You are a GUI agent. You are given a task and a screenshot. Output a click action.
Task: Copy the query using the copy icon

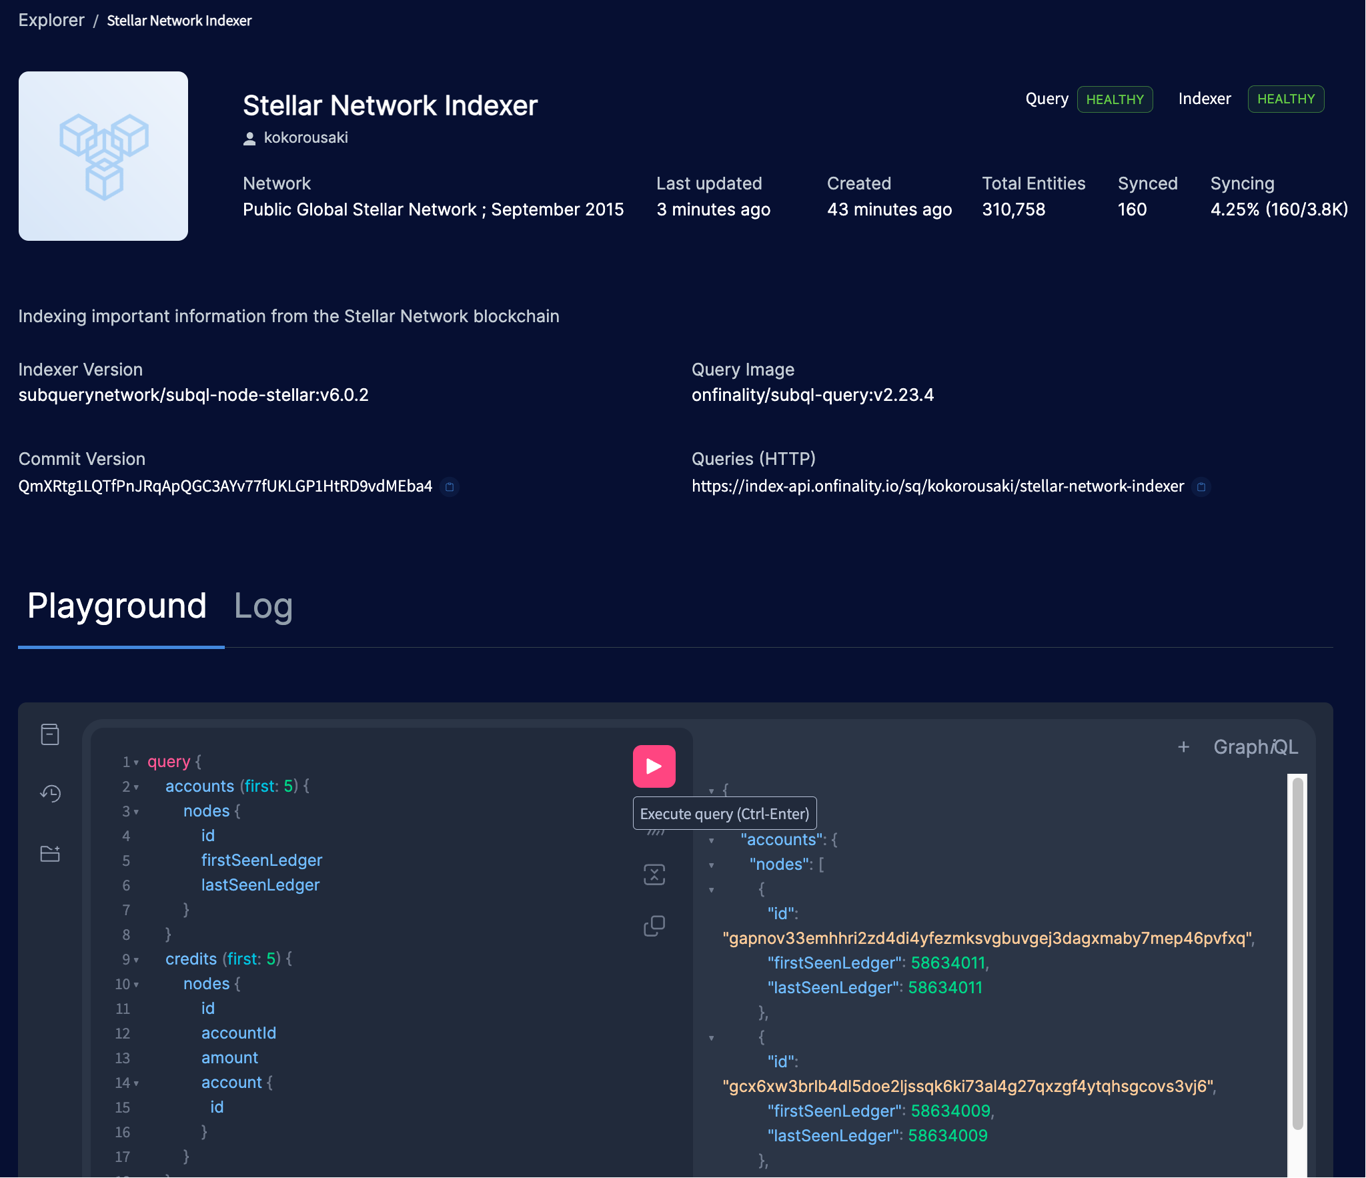pyautogui.click(x=654, y=926)
